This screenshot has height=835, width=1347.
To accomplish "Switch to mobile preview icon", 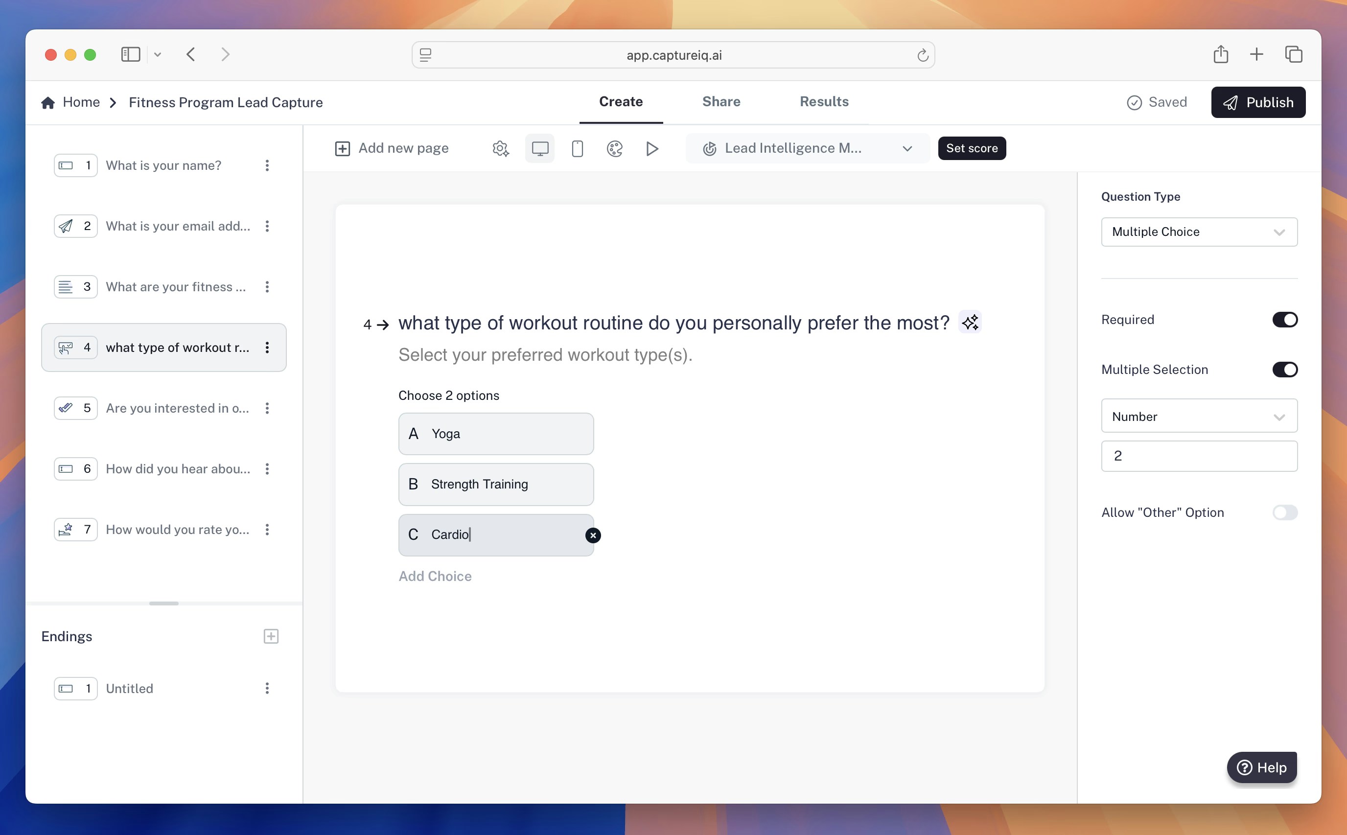I will pyautogui.click(x=577, y=149).
